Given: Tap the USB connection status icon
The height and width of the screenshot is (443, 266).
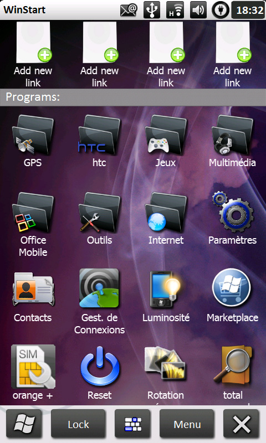Looking at the screenshot, I should pyautogui.click(x=152, y=10).
